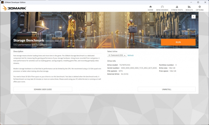Click the 3DMark logo
209x125 pixels.
pos(14,8)
